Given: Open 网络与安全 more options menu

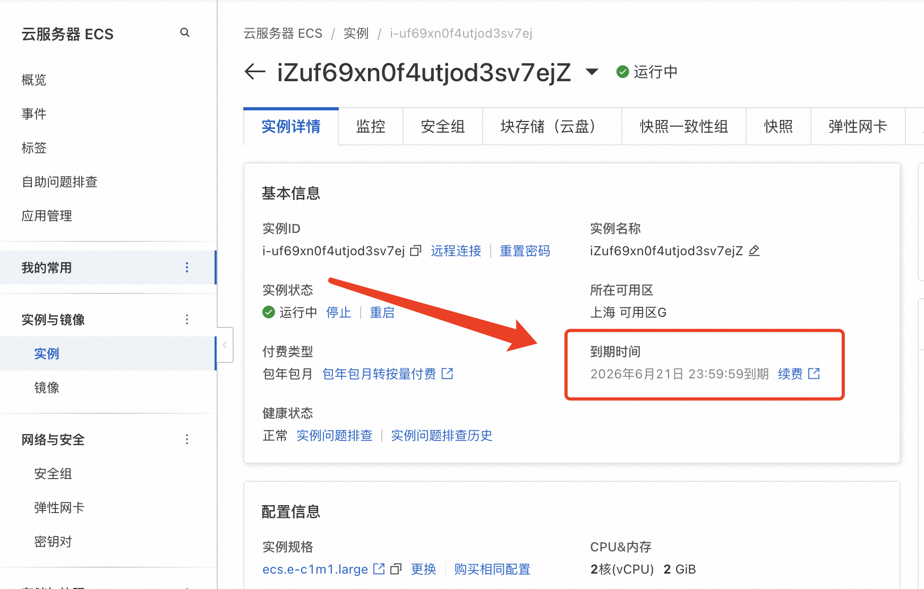Looking at the screenshot, I should 187,439.
